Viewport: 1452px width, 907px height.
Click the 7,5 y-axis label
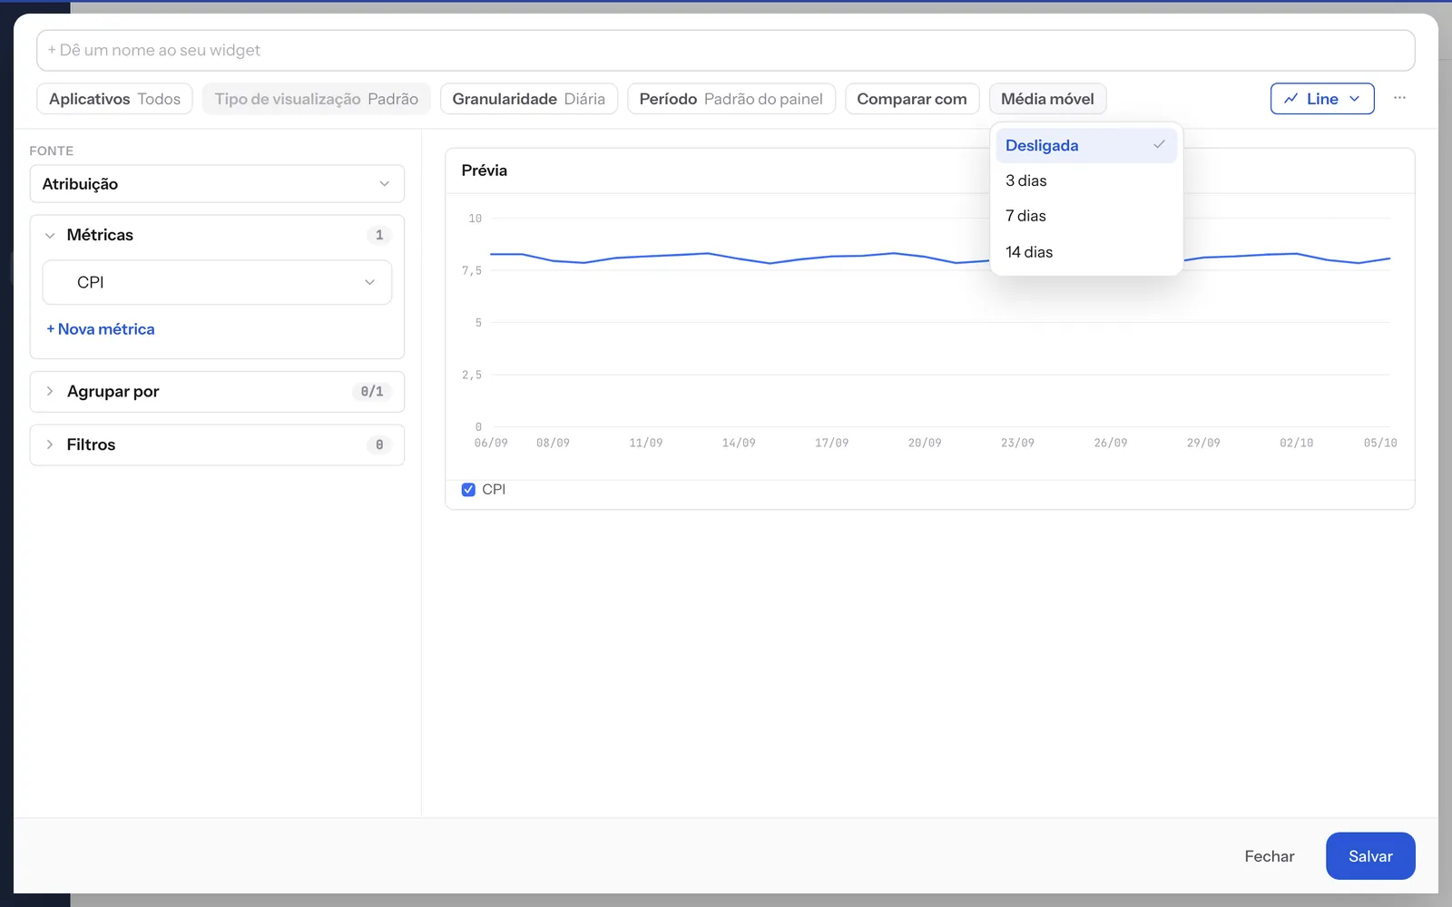tap(472, 270)
